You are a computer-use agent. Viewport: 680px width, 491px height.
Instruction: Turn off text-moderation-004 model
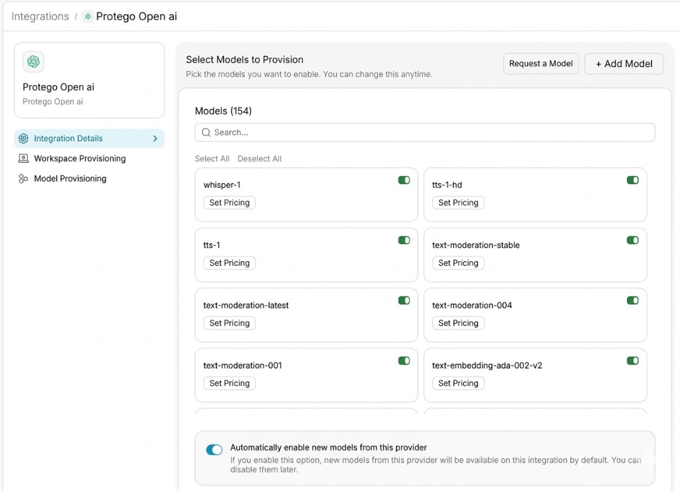coord(632,300)
